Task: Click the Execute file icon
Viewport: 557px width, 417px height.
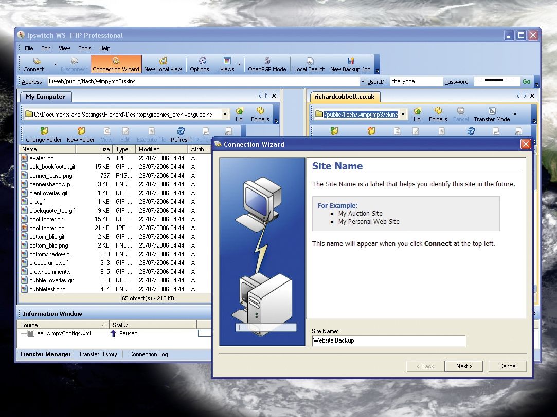Action: point(151,135)
